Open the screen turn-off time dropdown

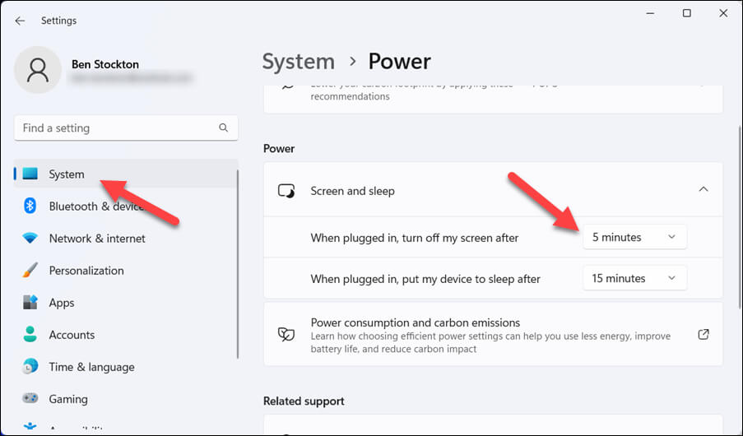pyautogui.click(x=634, y=237)
